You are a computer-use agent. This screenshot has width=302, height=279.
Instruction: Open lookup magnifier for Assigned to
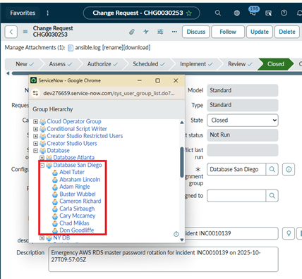coord(272,196)
